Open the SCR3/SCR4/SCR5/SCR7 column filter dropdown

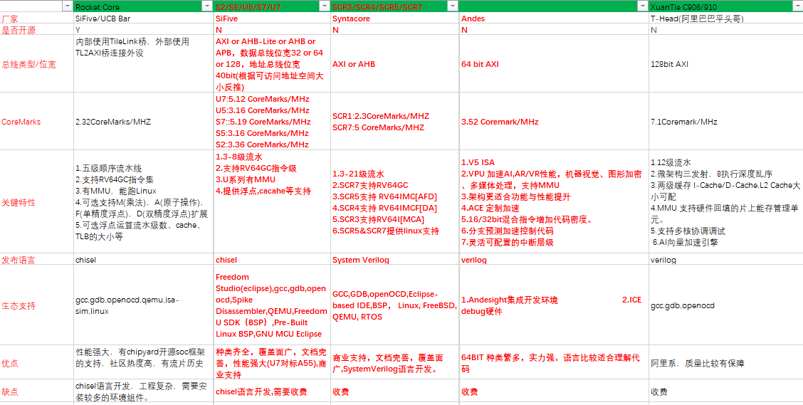point(453,6)
